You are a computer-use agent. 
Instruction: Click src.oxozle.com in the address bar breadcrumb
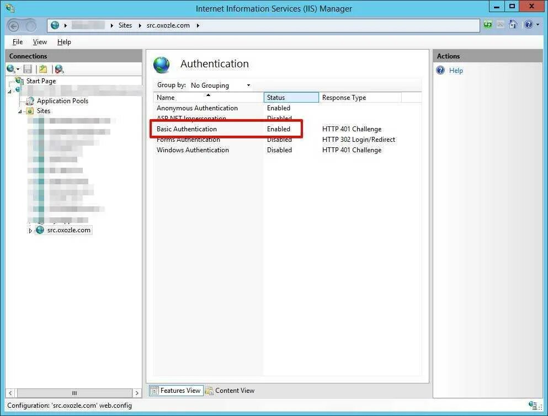pyautogui.click(x=168, y=25)
